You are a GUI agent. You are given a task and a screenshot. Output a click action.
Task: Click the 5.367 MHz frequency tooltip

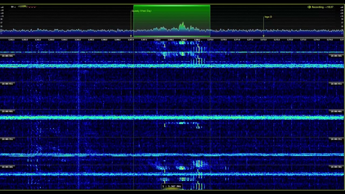172,186
